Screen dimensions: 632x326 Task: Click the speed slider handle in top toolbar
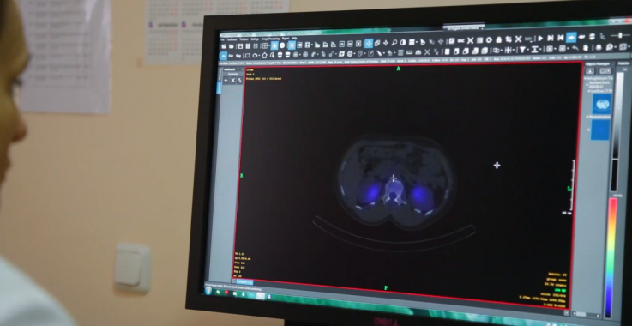point(619,35)
